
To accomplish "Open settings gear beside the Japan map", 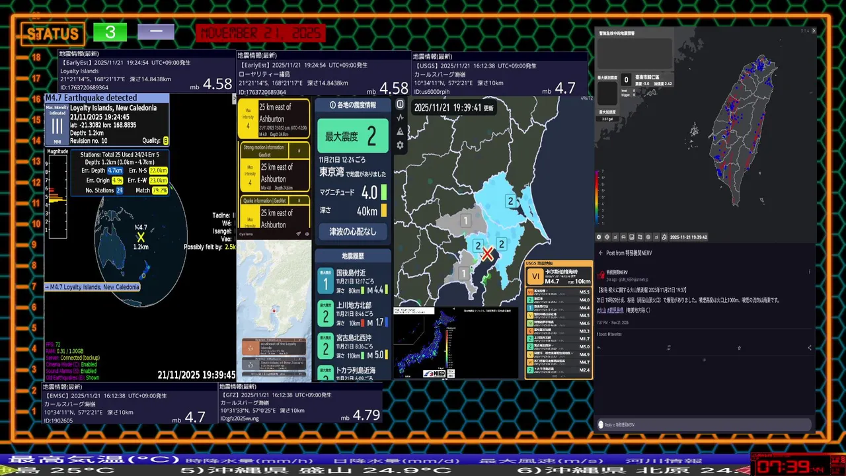I will pos(400,145).
